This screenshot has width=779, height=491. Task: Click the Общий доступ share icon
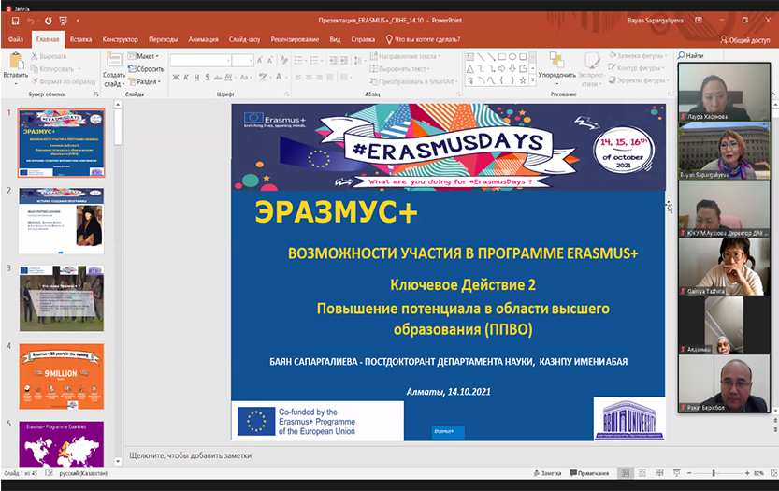745,39
